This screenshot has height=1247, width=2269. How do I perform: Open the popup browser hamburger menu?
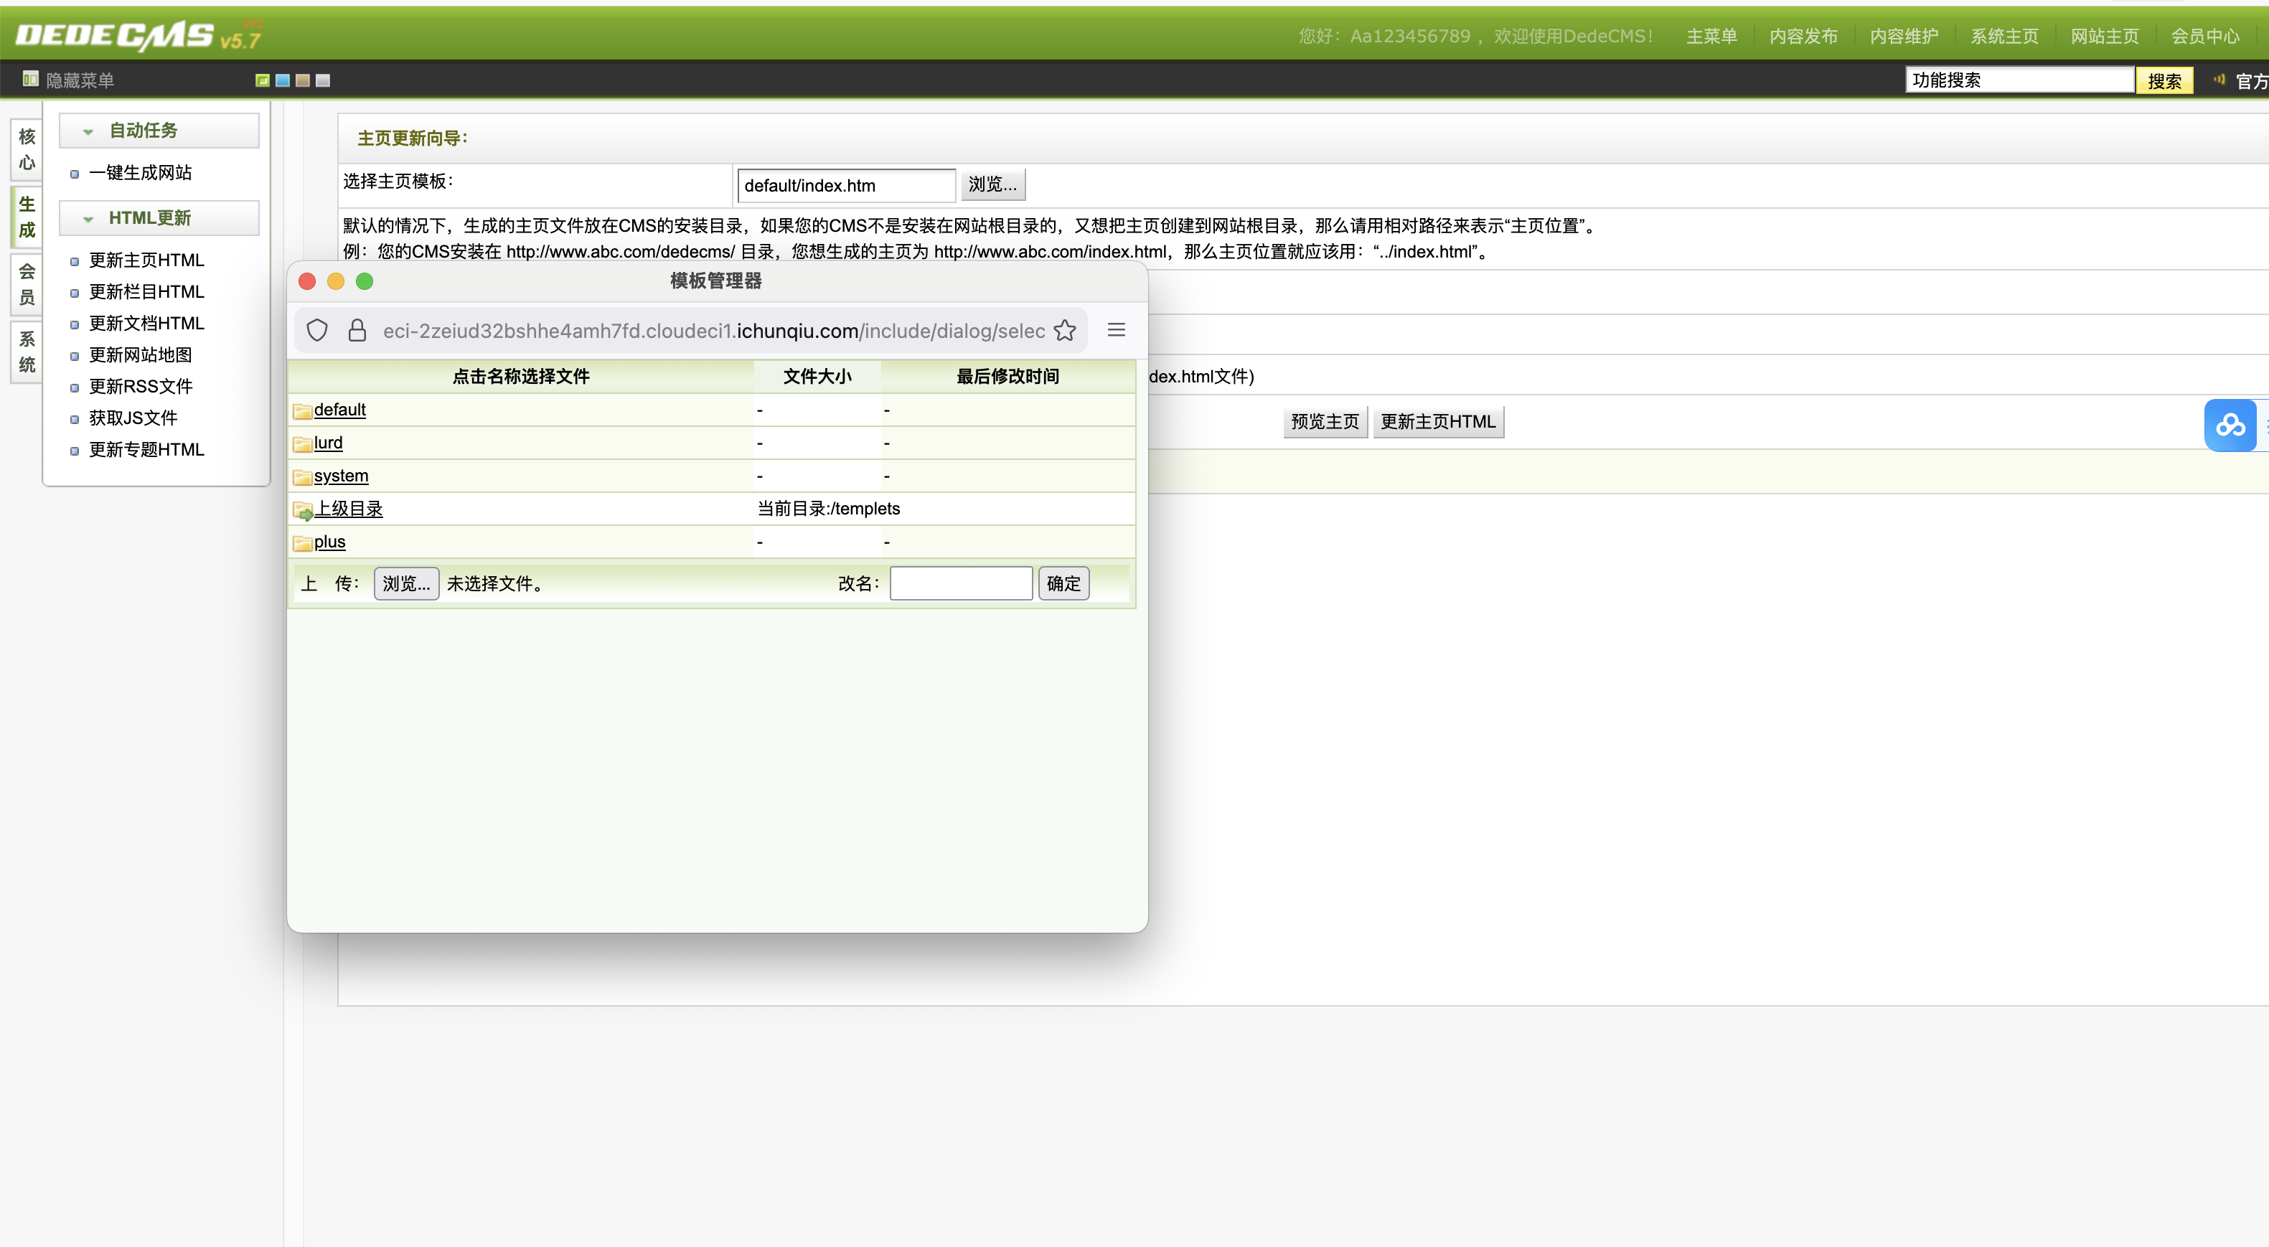(x=1116, y=330)
